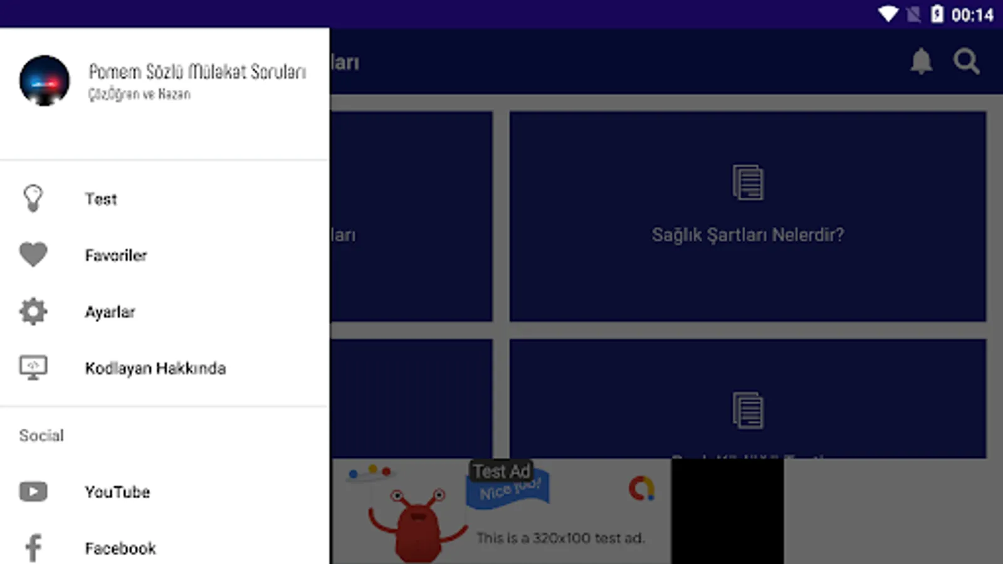Click the gear icon beside Ayarlar

(33, 311)
